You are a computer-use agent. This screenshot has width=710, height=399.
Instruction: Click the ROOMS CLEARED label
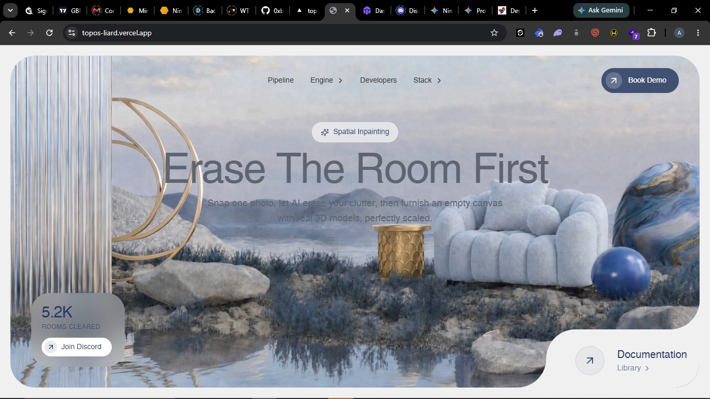click(71, 327)
